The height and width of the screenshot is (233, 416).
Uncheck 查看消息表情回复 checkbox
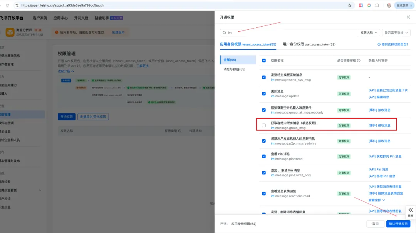[264, 193]
